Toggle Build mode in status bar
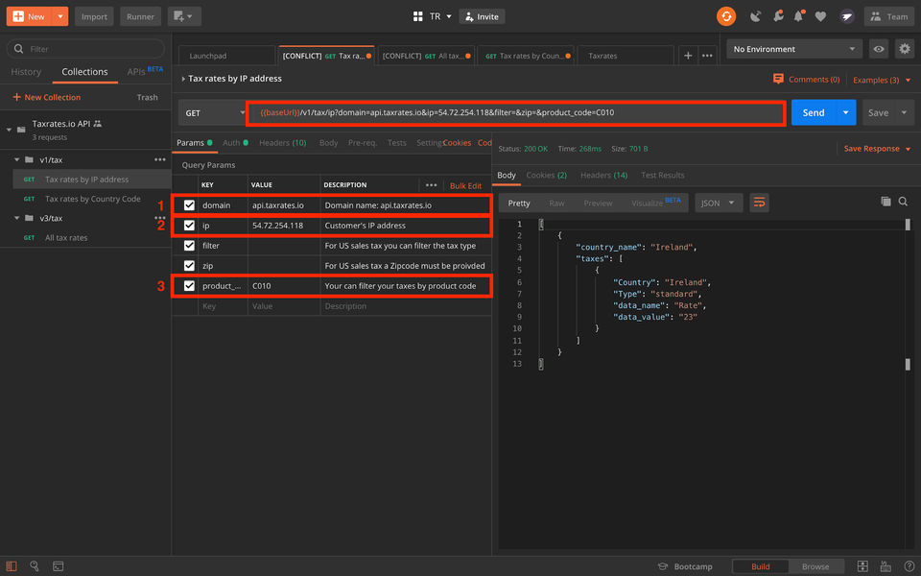This screenshot has width=921, height=576. (x=760, y=566)
